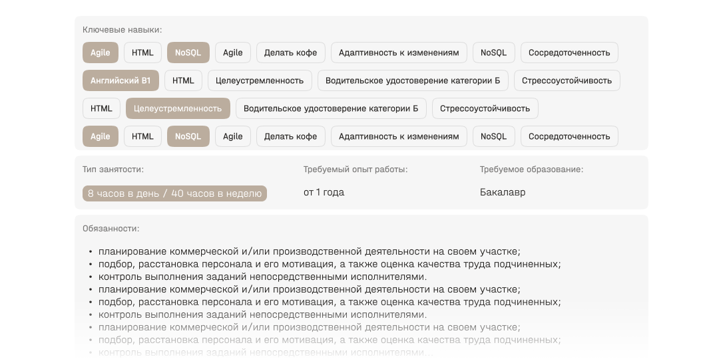Choose HTML tag next to Английский B1
The height and width of the screenshot is (361, 707).
coord(183,80)
